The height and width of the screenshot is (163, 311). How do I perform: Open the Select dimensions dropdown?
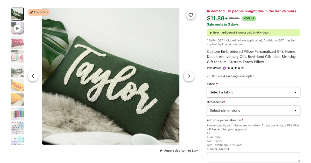(253, 110)
